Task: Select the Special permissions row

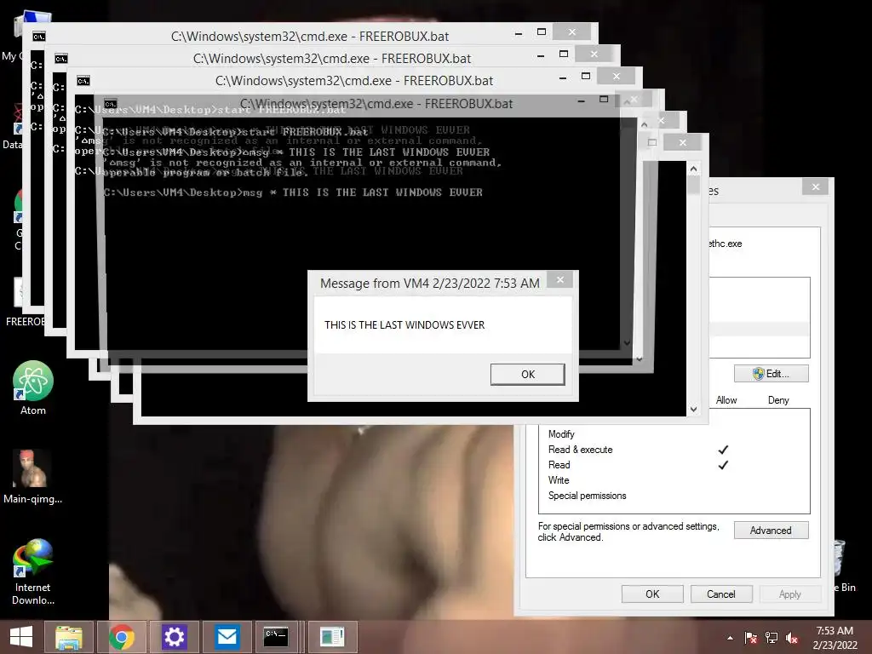Action: tap(674, 496)
